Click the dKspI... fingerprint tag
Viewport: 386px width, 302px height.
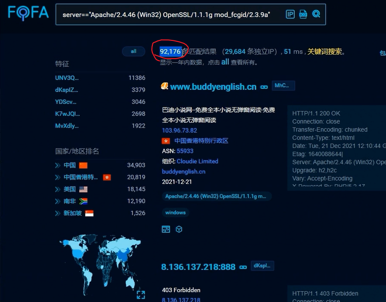click(262, 266)
